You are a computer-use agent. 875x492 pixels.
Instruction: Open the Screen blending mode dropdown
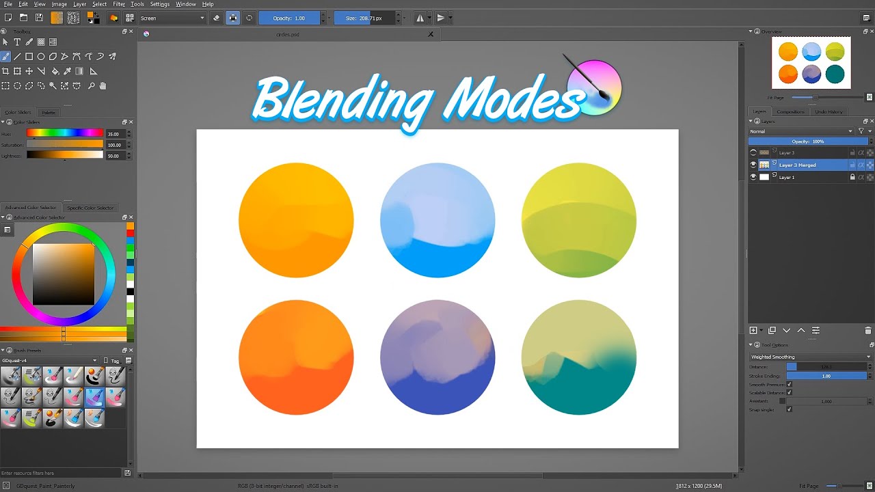pyautogui.click(x=172, y=18)
